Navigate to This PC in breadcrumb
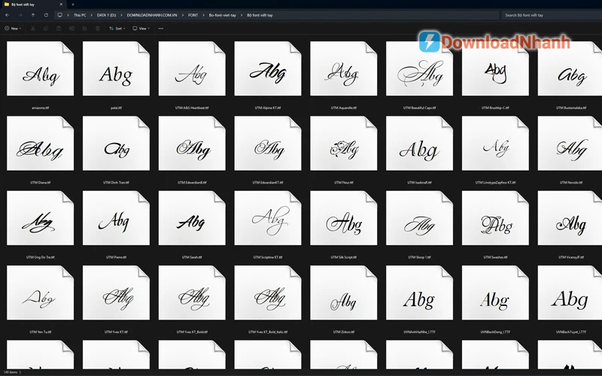 click(x=80, y=15)
